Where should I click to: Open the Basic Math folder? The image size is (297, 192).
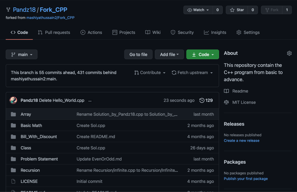pos(31,125)
